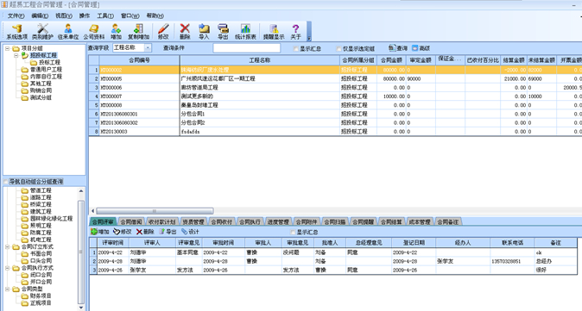Click 查询 icon next to 高级
582x311 pixels.
(x=398, y=48)
